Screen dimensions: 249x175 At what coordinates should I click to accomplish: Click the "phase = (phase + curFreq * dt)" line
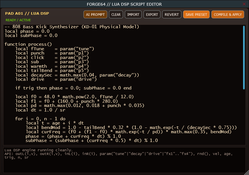click(73, 136)
